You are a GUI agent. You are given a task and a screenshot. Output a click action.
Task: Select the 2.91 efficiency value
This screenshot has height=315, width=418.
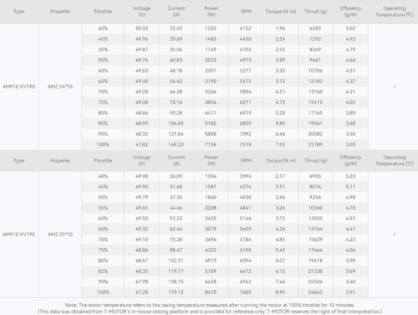350,292
